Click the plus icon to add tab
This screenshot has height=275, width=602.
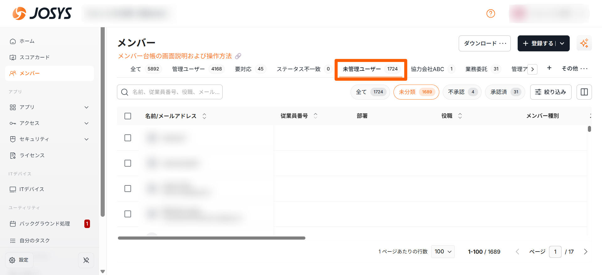[549, 68]
